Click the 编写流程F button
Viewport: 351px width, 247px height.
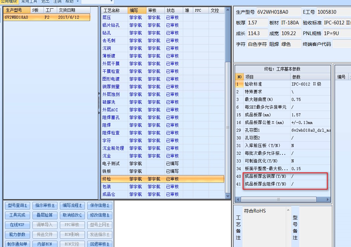72,205
